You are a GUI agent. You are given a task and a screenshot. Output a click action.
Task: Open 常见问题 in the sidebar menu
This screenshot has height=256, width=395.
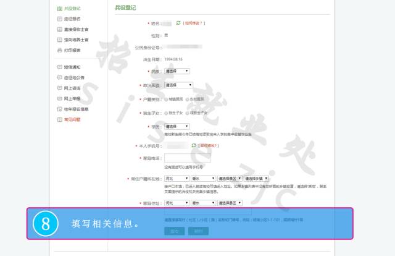coord(72,119)
